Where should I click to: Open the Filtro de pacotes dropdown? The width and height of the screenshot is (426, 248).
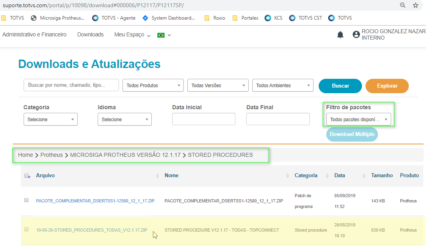(359, 119)
